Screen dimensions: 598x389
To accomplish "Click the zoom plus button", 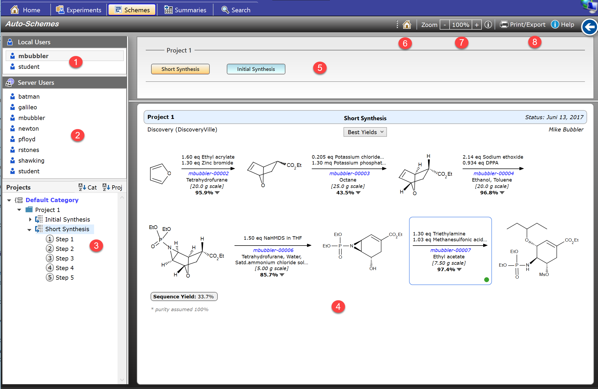I will pos(476,25).
